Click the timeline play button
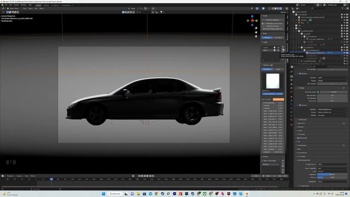Screen dimensions: 350x197 pyautogui.click(x=147, y=176)
